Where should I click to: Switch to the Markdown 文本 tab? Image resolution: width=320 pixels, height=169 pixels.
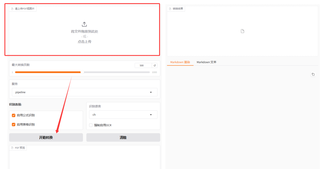tap(207, 62)
